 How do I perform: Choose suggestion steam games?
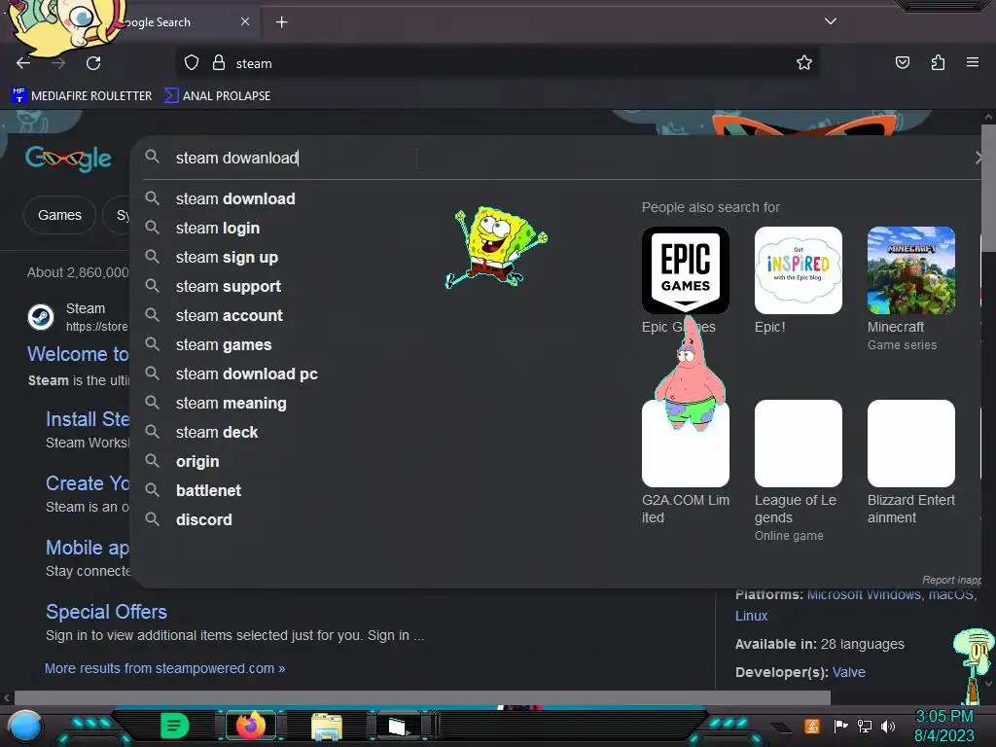tap(224, 345)
